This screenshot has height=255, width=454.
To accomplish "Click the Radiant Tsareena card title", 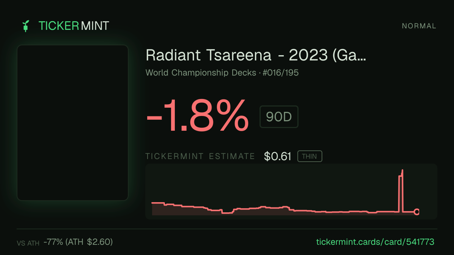I will click(x=256, y=55).
